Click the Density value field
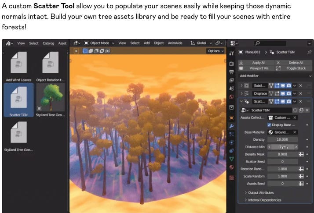 coord(282,139)
